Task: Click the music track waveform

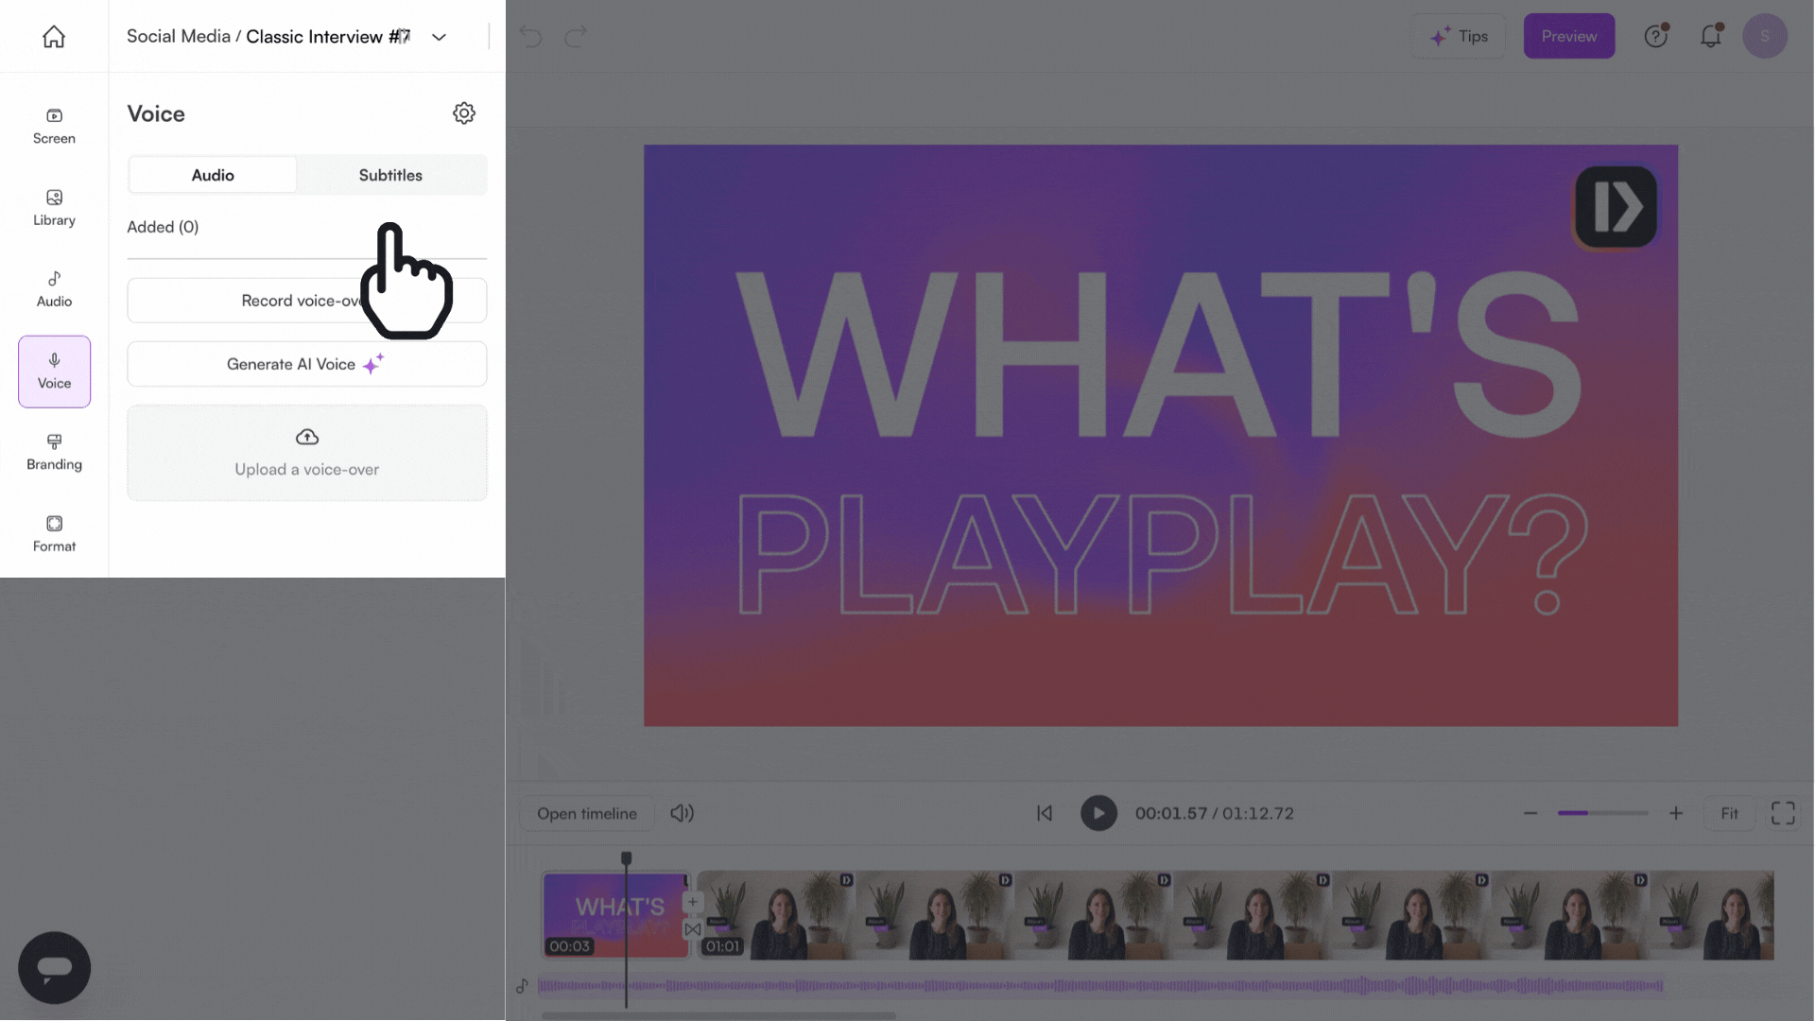Action: point(1100,986)
